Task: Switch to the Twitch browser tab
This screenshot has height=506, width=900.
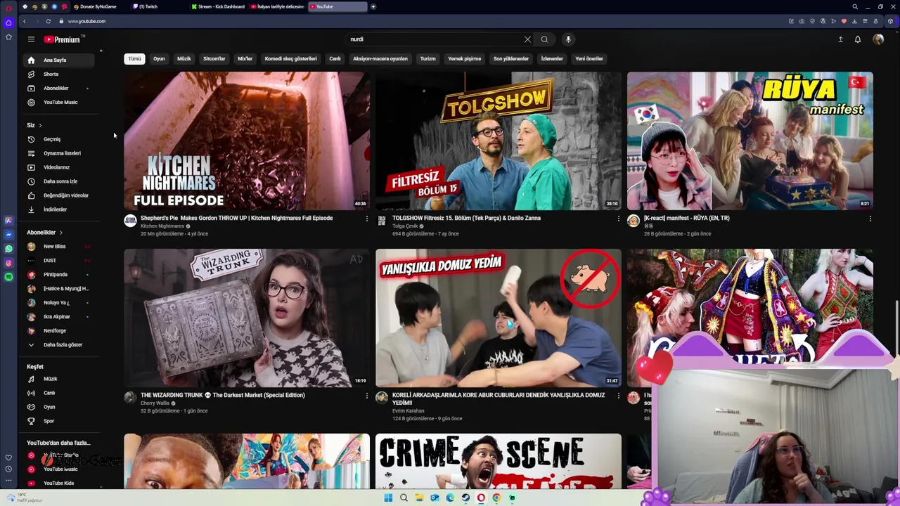Action: tap(148, 6)
